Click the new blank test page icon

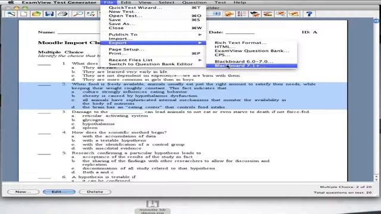(24, 14)
